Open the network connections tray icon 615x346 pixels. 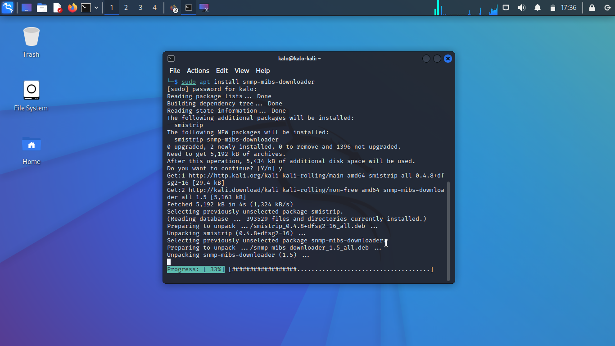506,8
